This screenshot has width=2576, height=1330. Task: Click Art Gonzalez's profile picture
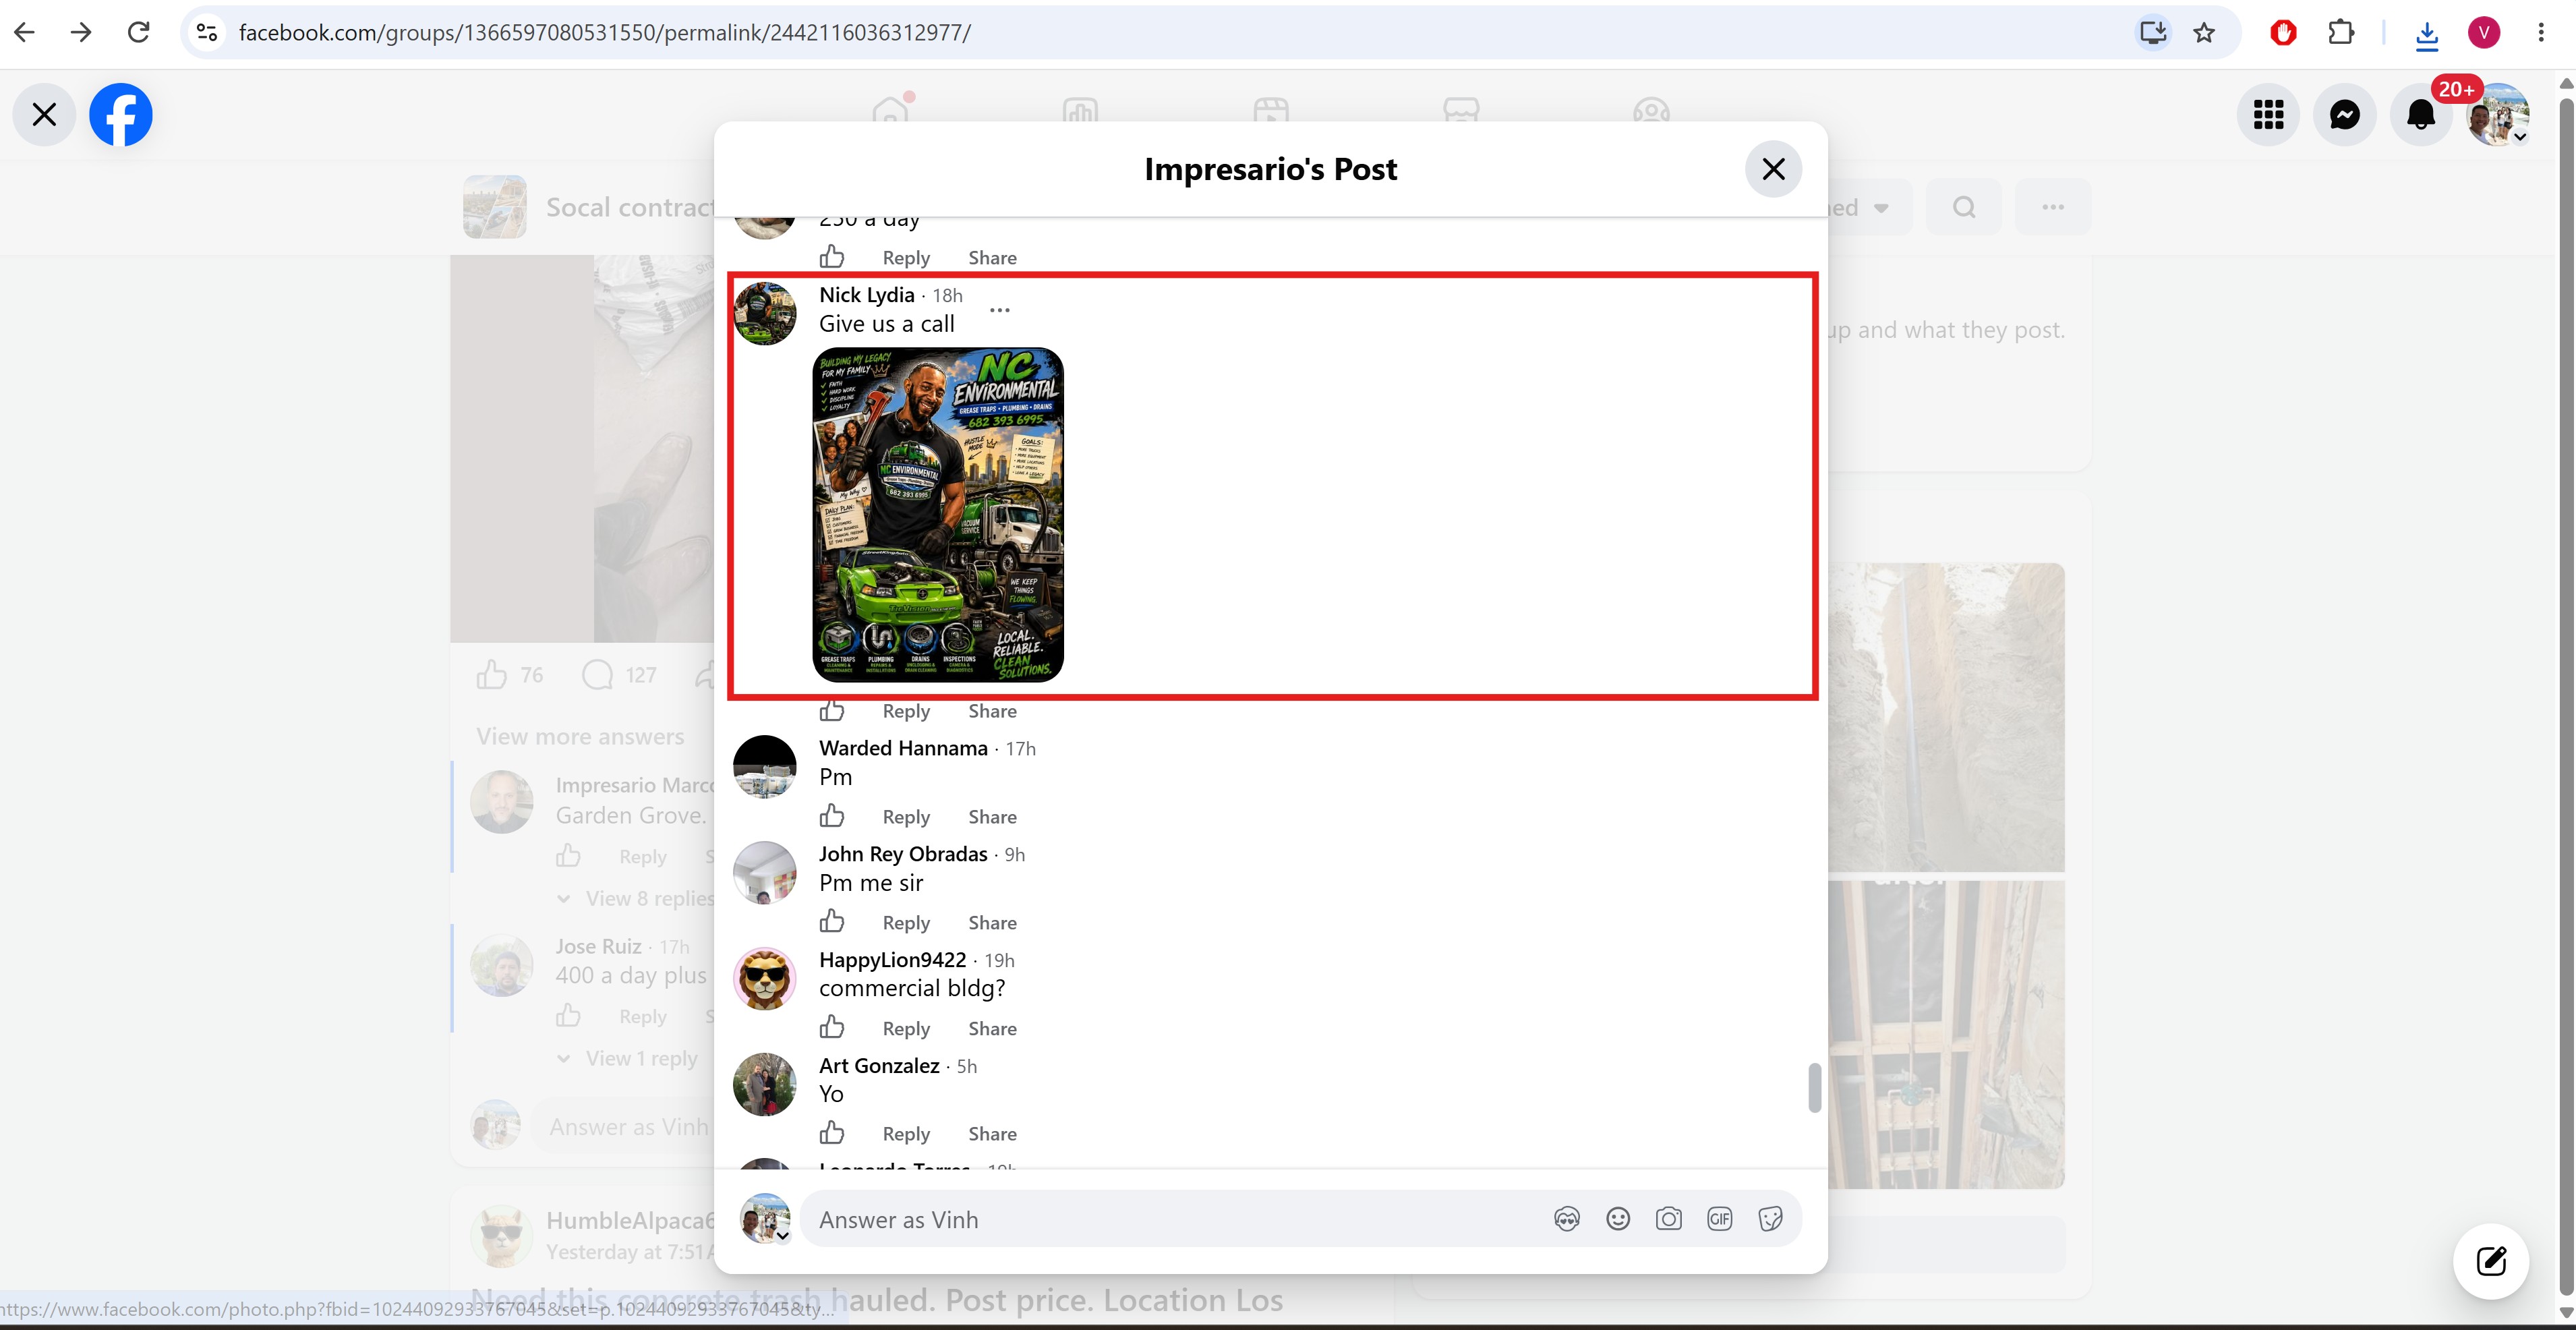[x=765, y=1084]
